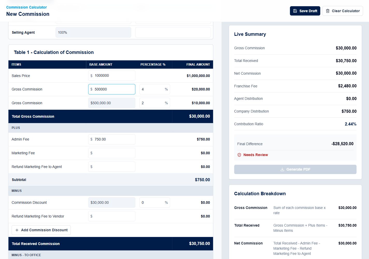The height and width of the screenshot is (259, 369).
Task: Click the Needs Review shield icon
Action: 239,155
